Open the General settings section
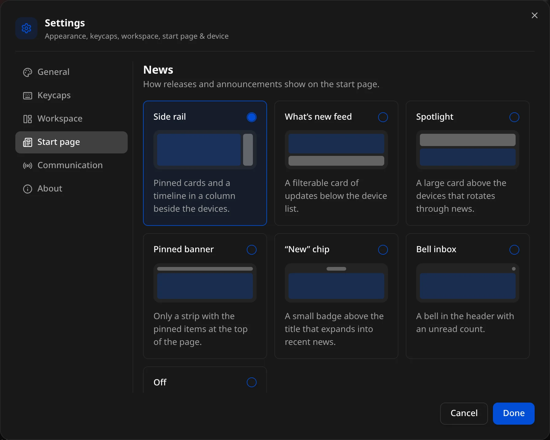 point(72,72)
